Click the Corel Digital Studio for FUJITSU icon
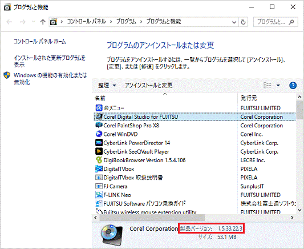This screenshot has height=249, width=304. point(99,117)
